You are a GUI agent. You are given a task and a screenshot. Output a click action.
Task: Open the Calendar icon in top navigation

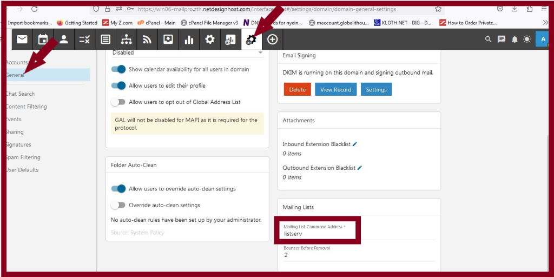pos(43,39)
